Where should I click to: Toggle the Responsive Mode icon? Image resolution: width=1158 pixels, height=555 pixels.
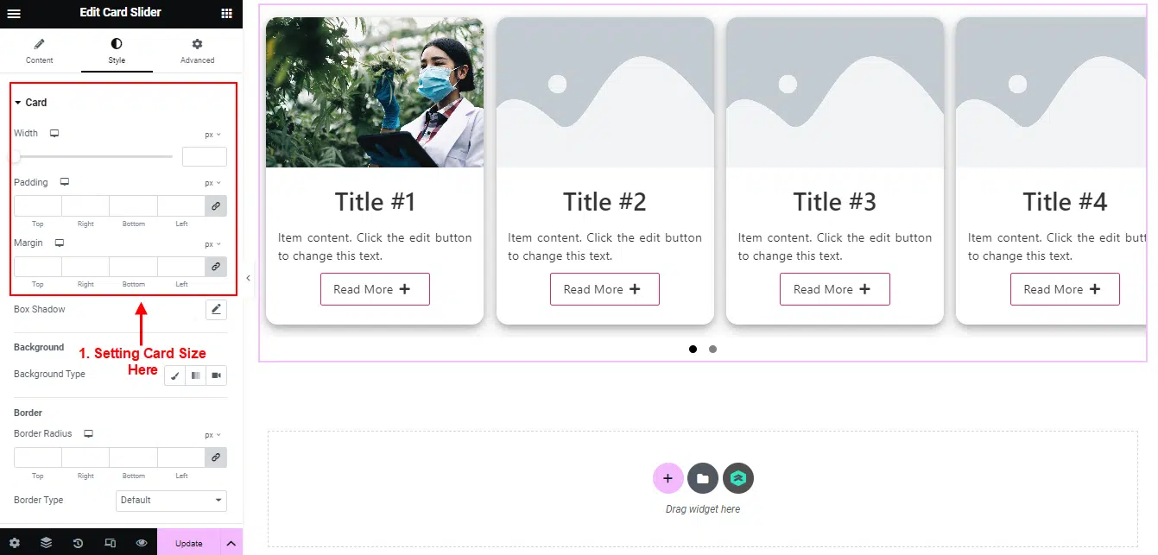110,543
